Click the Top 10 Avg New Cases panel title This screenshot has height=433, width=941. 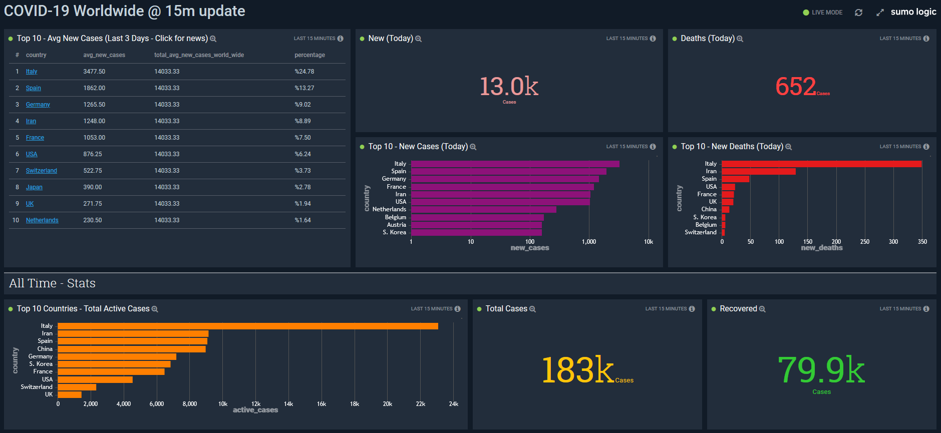click(x=112, y=39)
